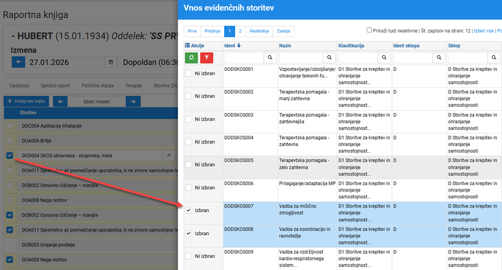Click the search icon in the Ident filter

click(x=270, y=58)
